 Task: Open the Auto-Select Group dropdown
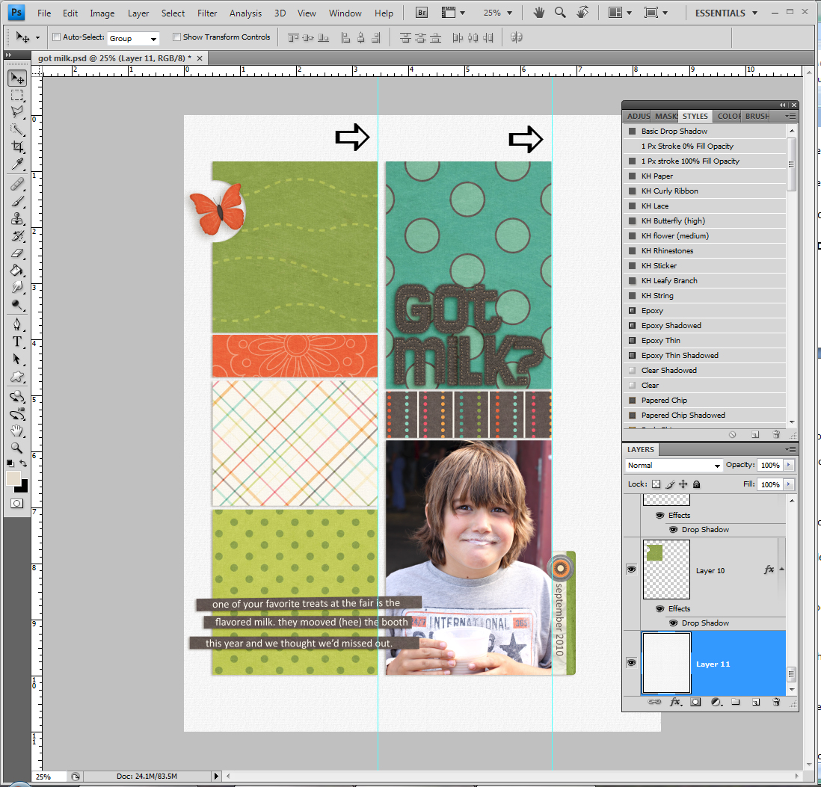(133, 37)
